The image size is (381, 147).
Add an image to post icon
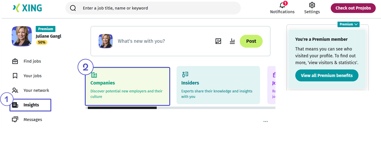218,41
